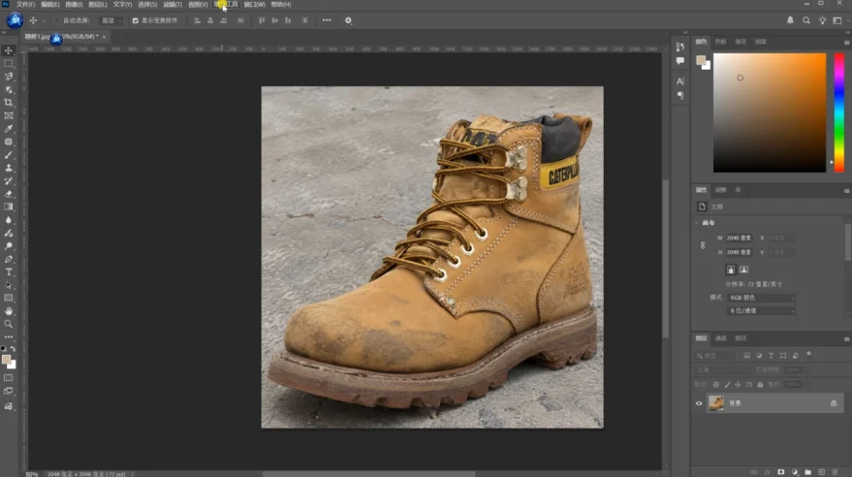Screen dimensions: 852x478
Task: Click the canvas width W field
Action: (739, 239)
